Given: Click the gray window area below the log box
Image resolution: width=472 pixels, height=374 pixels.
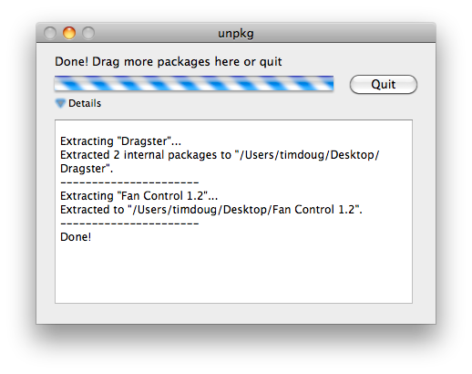Looking at the screenshot, I should pyautogui.click(x=236, y=314).
